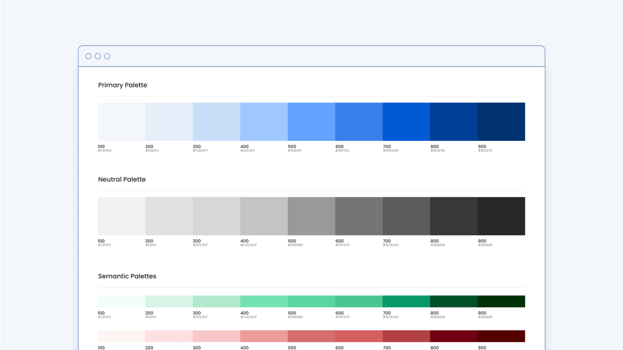This screenshot has height=350, width=623.
Task: Click the Neutral Palette heading
Action: pyautogui.click(x=122, y=179)
